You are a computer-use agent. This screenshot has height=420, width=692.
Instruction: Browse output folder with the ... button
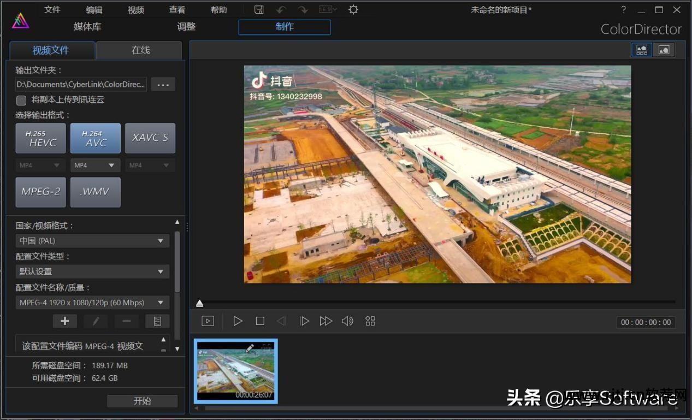pyautogui.click(x=163, y=84)
